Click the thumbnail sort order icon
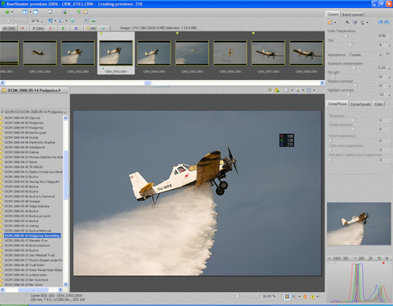393x306 pixels. [x=50, y=20]
